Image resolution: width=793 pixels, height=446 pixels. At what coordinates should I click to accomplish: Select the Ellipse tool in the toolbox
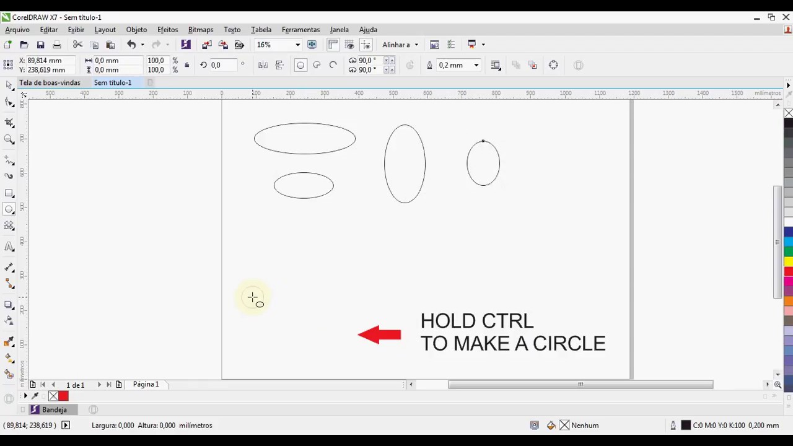click(x=9, y=209)
